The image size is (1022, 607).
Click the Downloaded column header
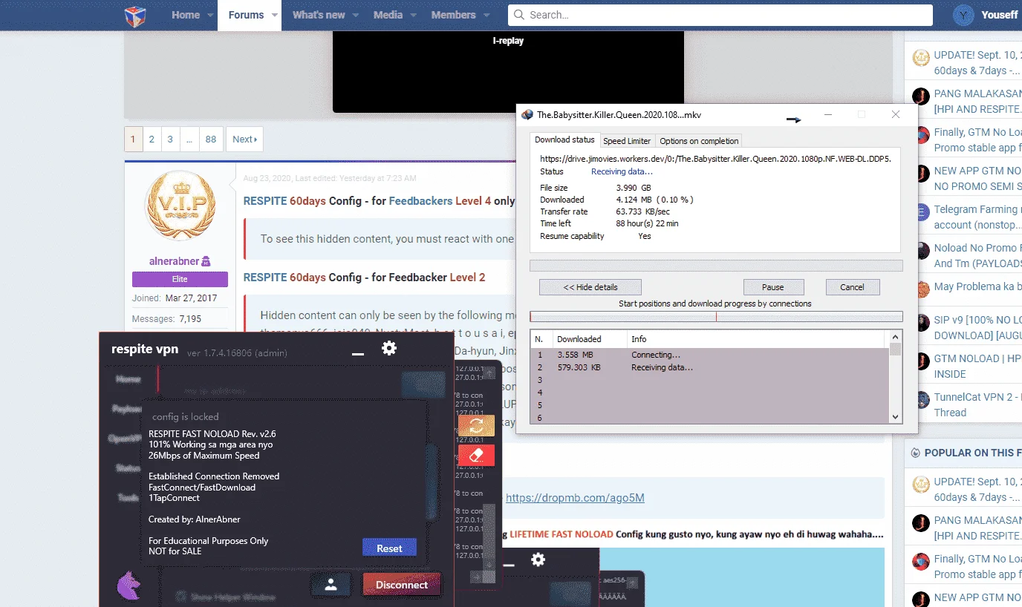[589, 339]
